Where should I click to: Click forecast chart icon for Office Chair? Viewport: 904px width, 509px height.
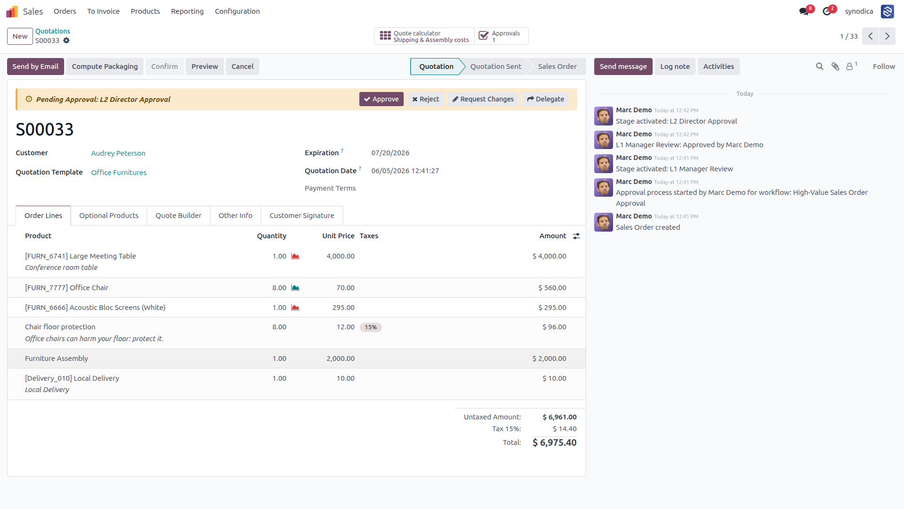click(295, 288)
